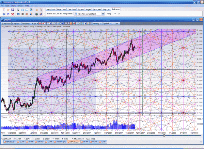The width and height of the screenshot is (204, 149).
Task: Switch to the LZ #F chart tab
Action: pyautogui.click(x=49, y=142)
